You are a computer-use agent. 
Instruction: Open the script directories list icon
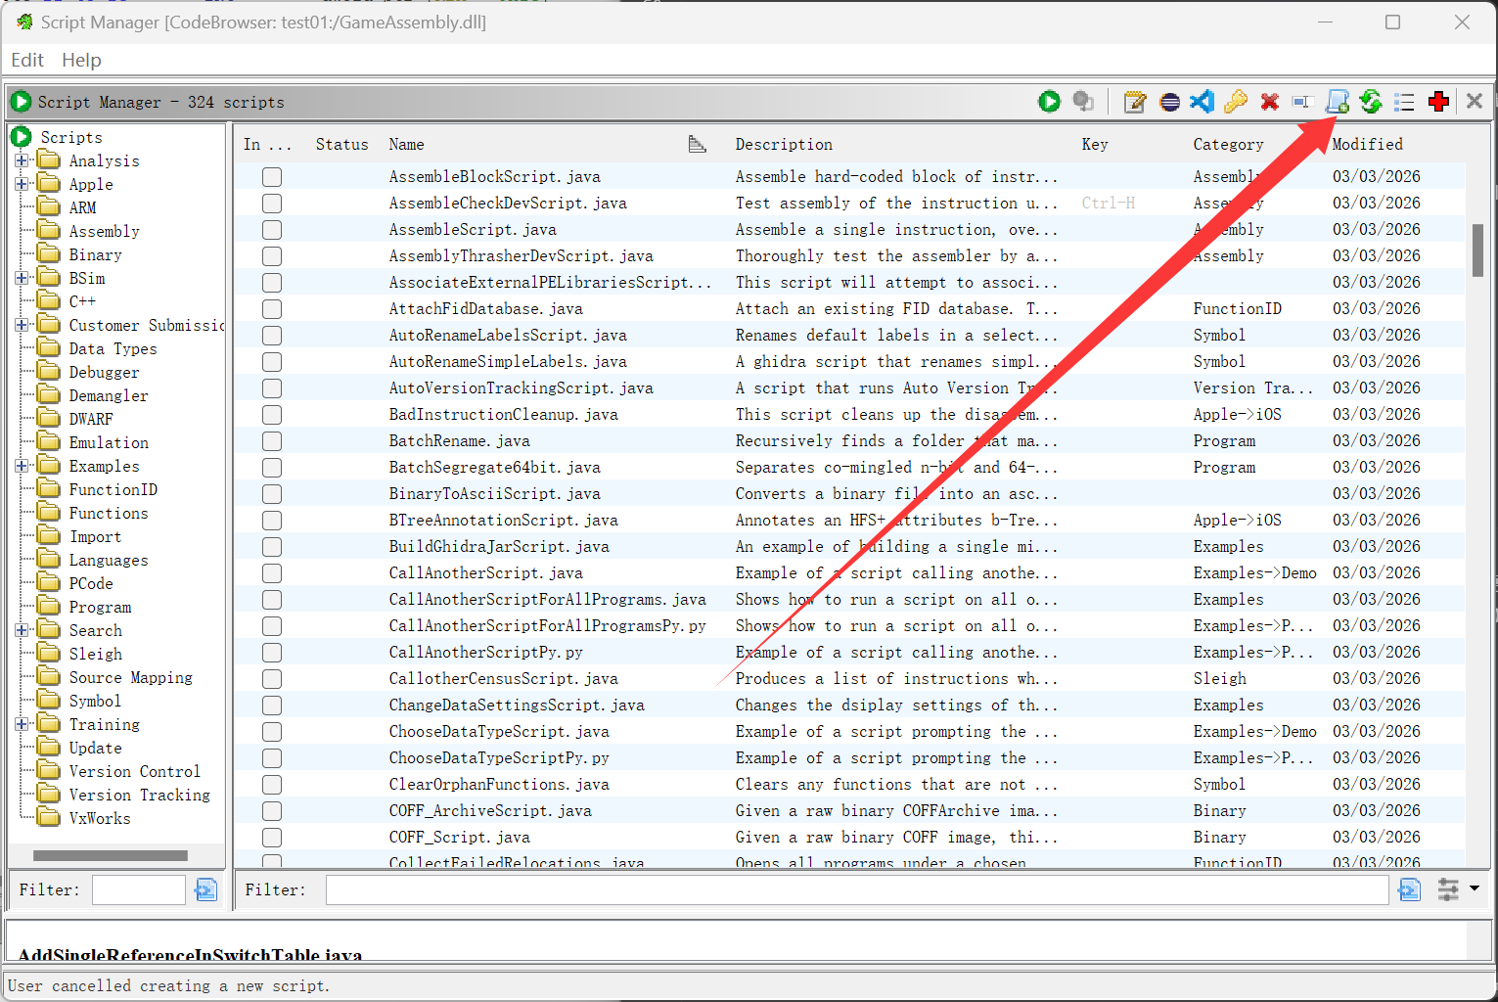[x=1405, y=102]
